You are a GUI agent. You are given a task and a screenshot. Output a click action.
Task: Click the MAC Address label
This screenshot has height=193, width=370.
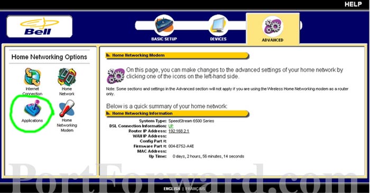coord(152,151)
